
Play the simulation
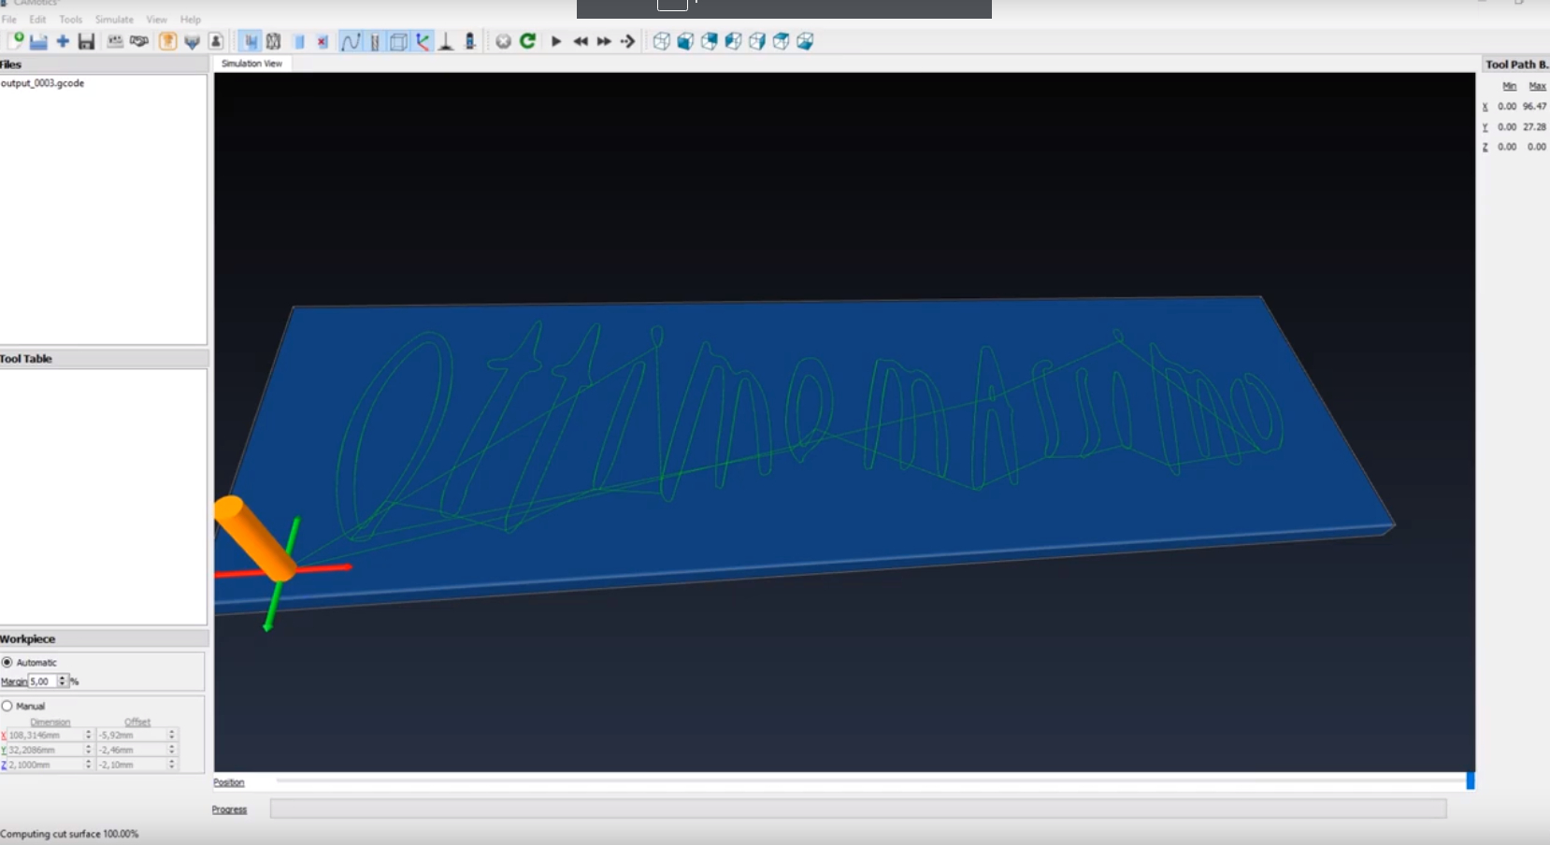(556, 41)
